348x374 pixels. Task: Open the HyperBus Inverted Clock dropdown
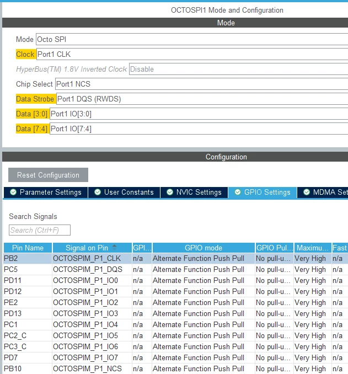[x=238, y=69]
